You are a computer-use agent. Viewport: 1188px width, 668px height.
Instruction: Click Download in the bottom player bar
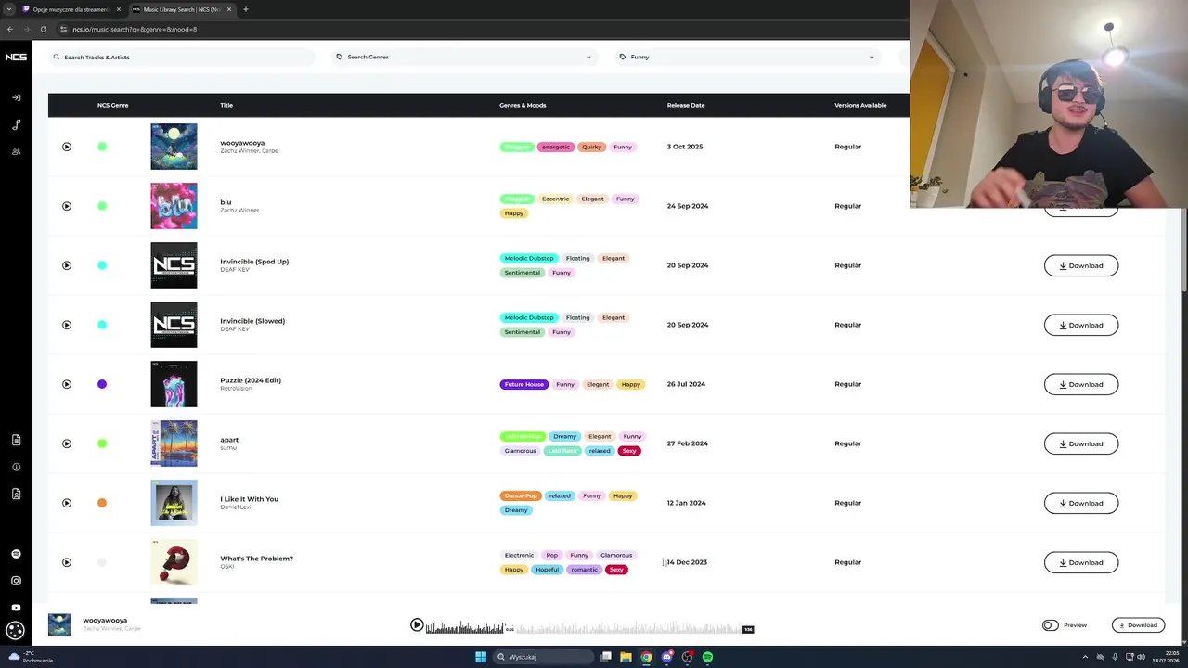pos(1138,625)
